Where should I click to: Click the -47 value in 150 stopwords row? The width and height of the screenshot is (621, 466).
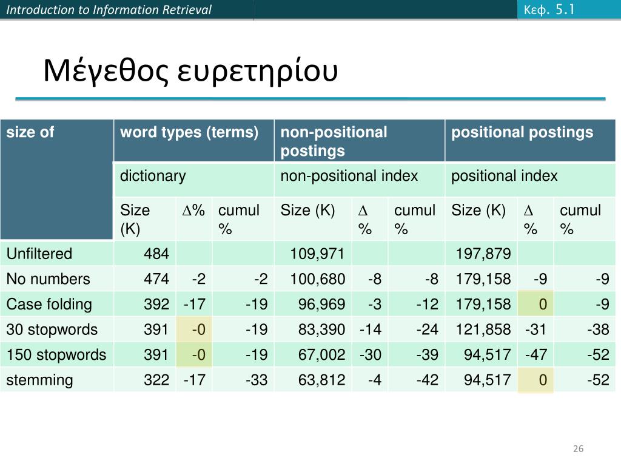(536, 354)
